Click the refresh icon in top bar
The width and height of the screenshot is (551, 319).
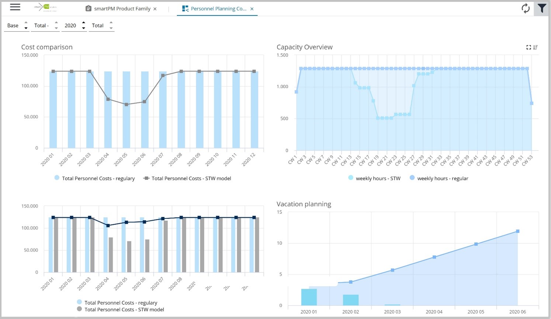pos(526,8)
